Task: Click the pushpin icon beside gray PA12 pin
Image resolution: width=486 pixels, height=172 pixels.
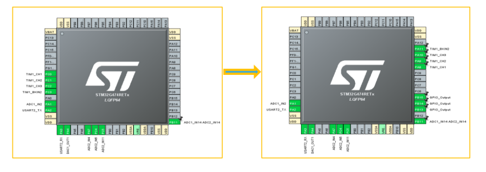Action: [427, 44]
